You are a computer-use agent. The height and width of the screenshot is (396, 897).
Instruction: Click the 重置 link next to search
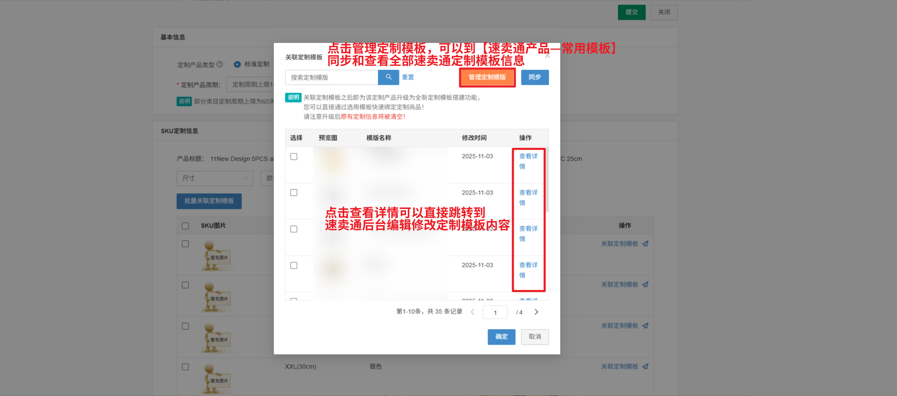(408, 77)
